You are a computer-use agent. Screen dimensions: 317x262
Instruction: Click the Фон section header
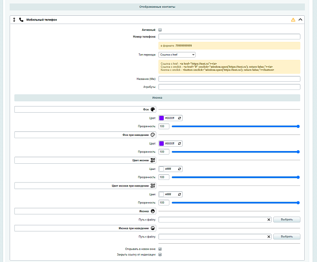85,110
